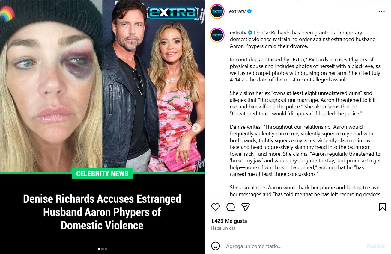The height and width of the screenshot is (254, 391).
Task: Share post using the paper plane icon
Action: pyautogui.click(x=246, y=207)
